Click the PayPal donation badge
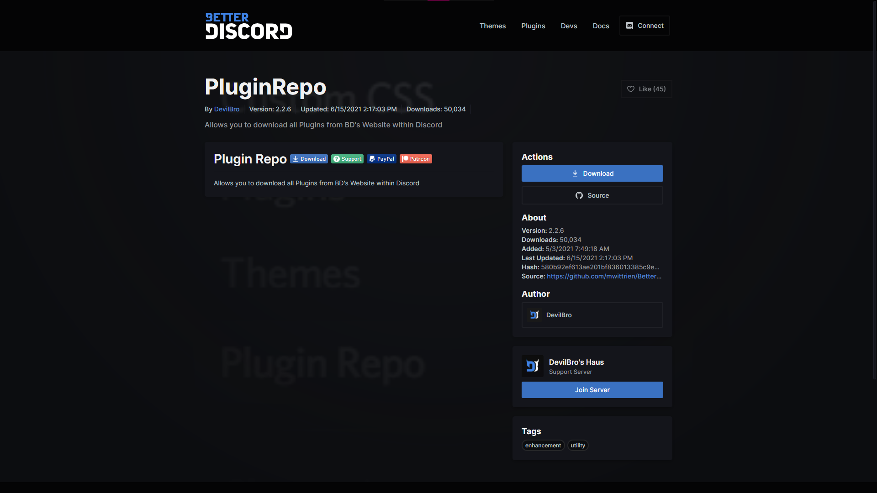The image size is (877, 493). click(381, 158)
